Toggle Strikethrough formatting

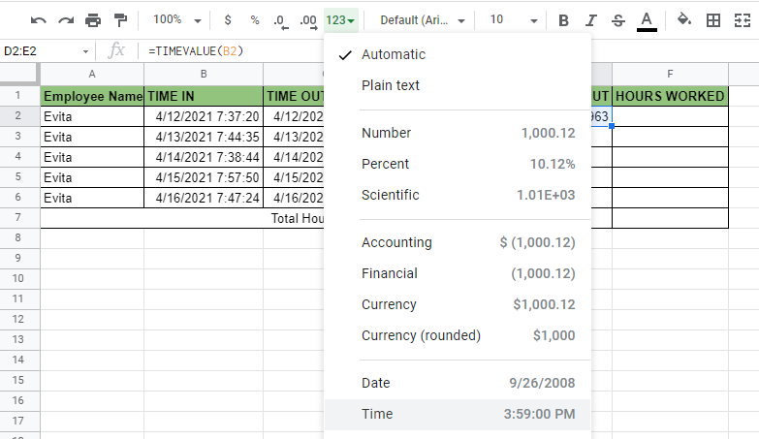[x=618, y=19]
